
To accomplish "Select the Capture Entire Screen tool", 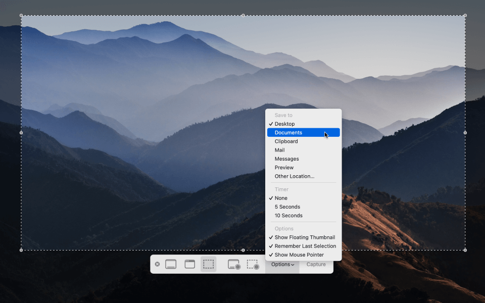I will pos(170,264).
